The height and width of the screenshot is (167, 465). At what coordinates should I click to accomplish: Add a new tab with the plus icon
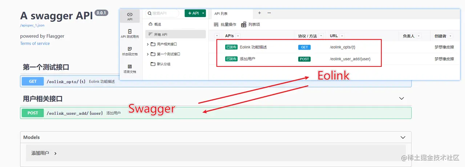click(x=259, y=13)
